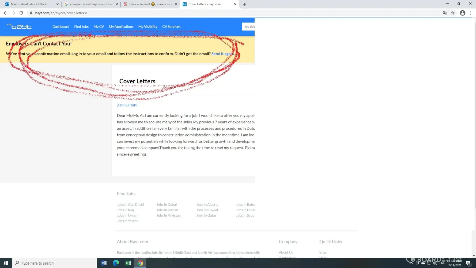Open Jobs in Dubai link
Viewport: 476px width, 268px height.
click(x=167, y=204)
